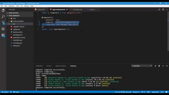Show the DEBUG CONSOLE panel tab
This screenshot has height=95, width=169.
[61, 66]
